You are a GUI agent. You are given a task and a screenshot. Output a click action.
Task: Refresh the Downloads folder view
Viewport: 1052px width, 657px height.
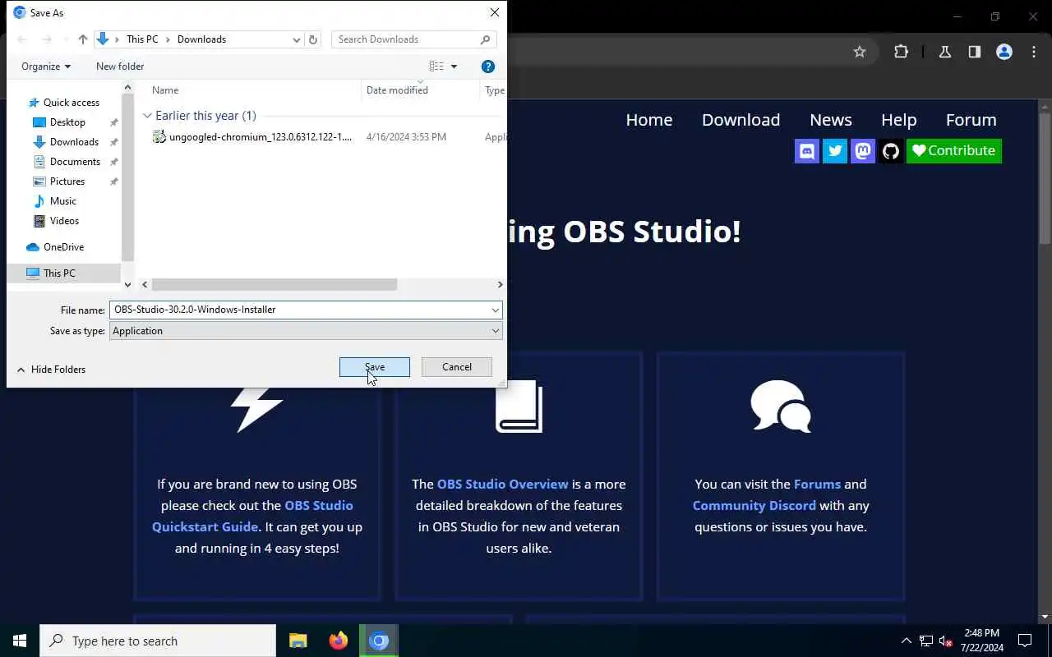point(312,39)
